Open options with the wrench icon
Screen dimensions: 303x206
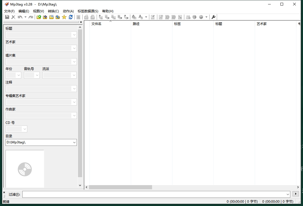point(213,17)
